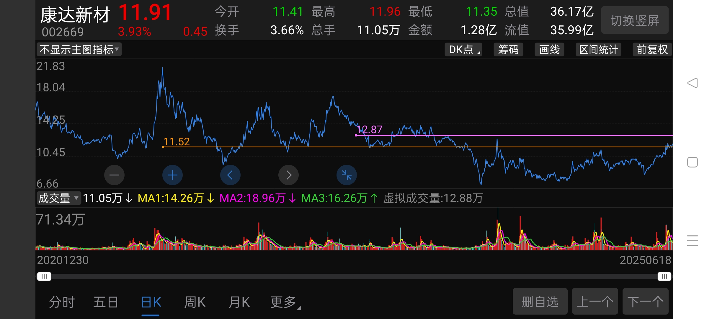The image size is (712, 319).
Task: Tap the 总手 11.05万 value
Action: point(379,30)
